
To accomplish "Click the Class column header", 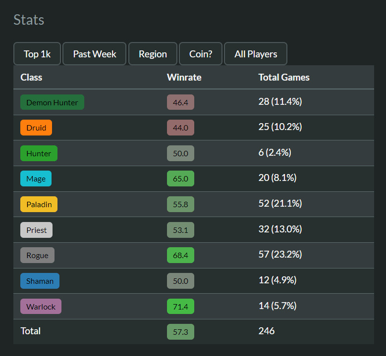I will [31, 77].
